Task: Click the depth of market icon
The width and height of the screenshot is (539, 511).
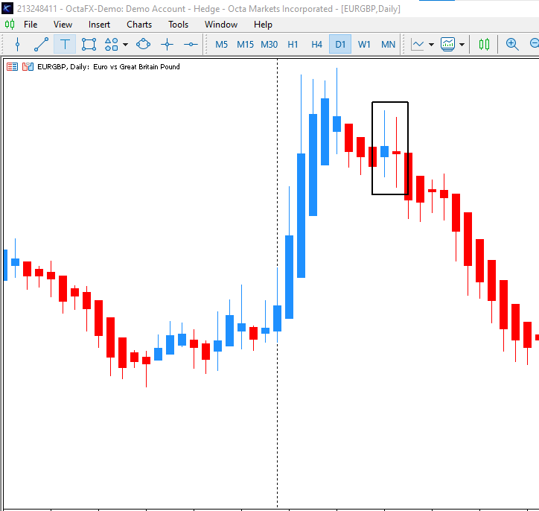Action: tap(28, 67)
